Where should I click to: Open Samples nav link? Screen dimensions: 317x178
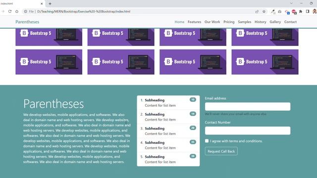244,22
